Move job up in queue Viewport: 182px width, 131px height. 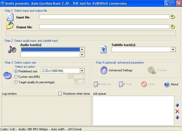click(x=177, y=105)
